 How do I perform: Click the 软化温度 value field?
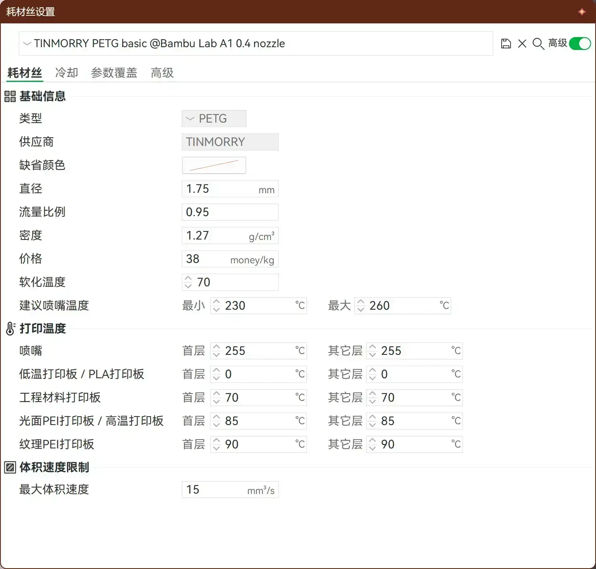(x=230, y=282)
